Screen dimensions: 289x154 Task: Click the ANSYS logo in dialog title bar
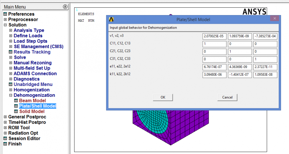click(111, 19)
